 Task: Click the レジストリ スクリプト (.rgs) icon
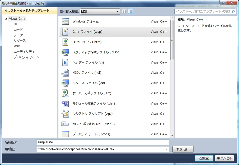tap(65, 114)
